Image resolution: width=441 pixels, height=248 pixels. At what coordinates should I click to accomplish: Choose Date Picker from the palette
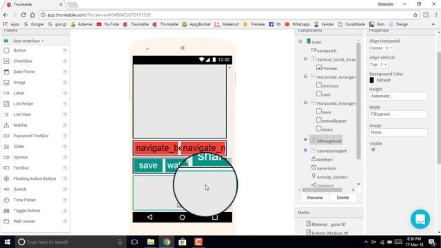24,72
